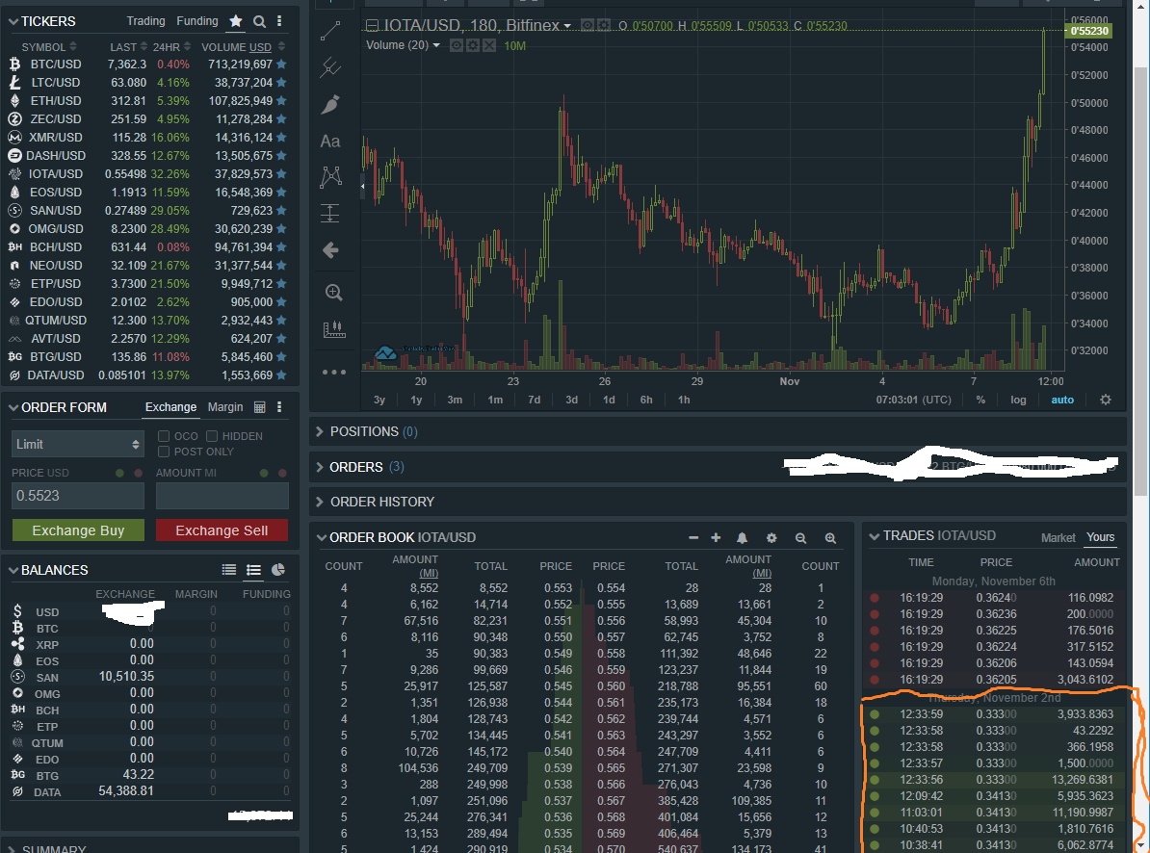The width and height of the screenshot is (1150, 853).
Task: Collapse the ORDER FORM panel
Action: pyautogui.click(x=13, y=407)
